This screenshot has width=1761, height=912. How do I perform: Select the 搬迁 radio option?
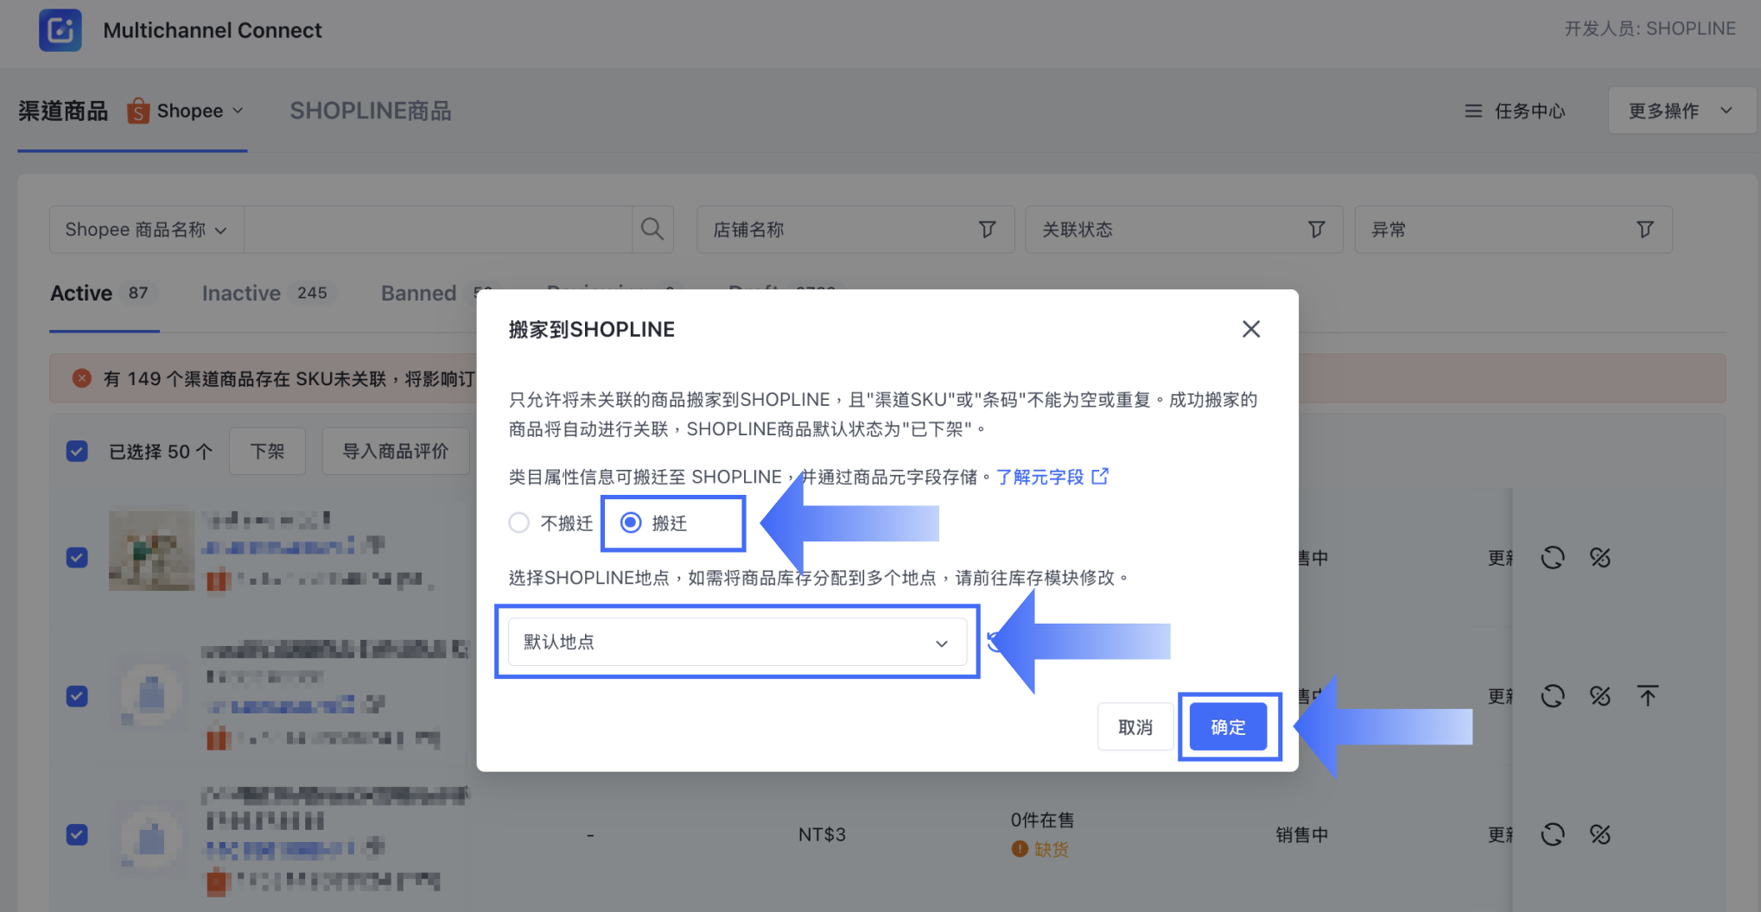pos(631,522)
